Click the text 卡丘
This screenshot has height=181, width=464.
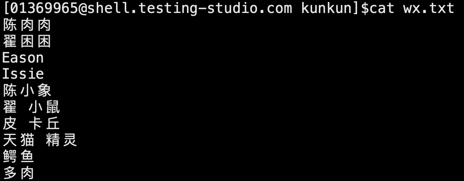click(44, 124)
